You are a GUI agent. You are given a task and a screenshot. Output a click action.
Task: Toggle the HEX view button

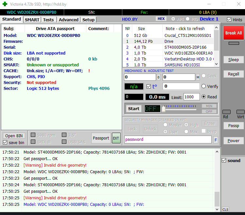tap(161, 19)
